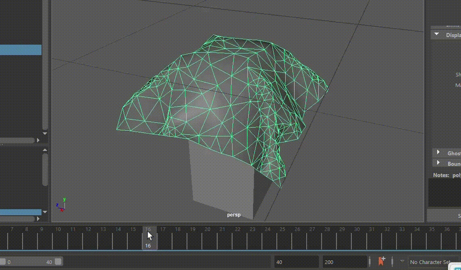Click the range slider left handle
Viewport: 461px width, 270px height.
[x=3, y=262]
